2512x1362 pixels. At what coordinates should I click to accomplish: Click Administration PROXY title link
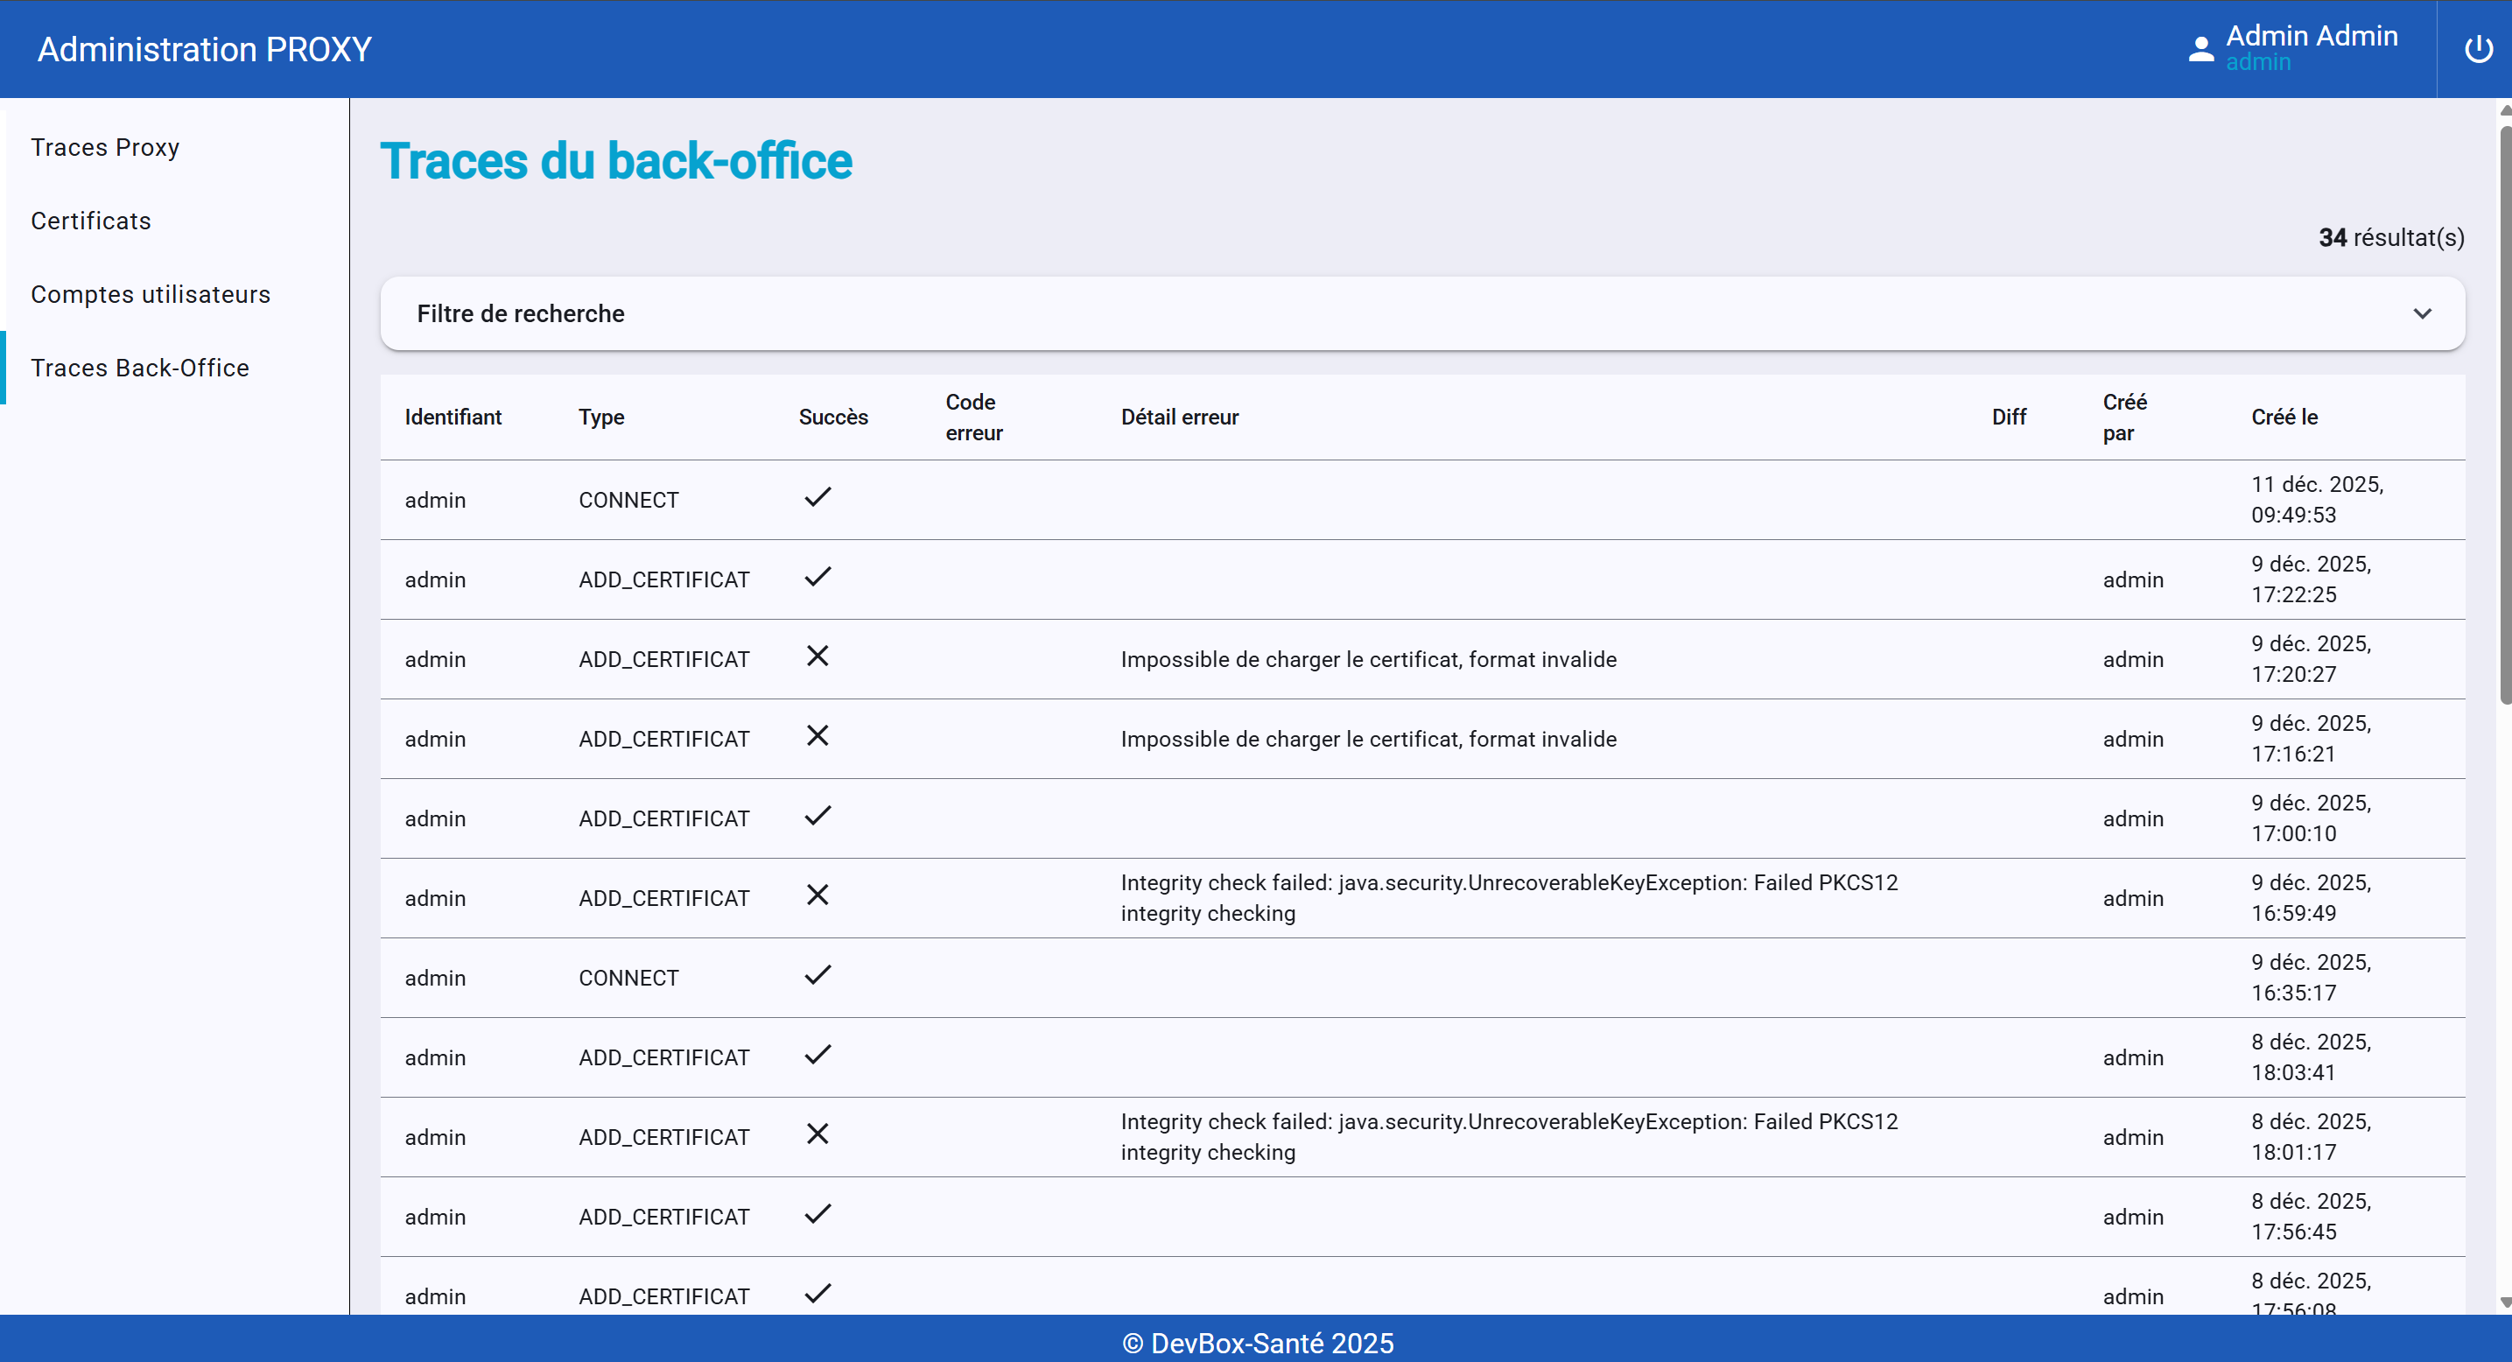[x=205, y=49]
